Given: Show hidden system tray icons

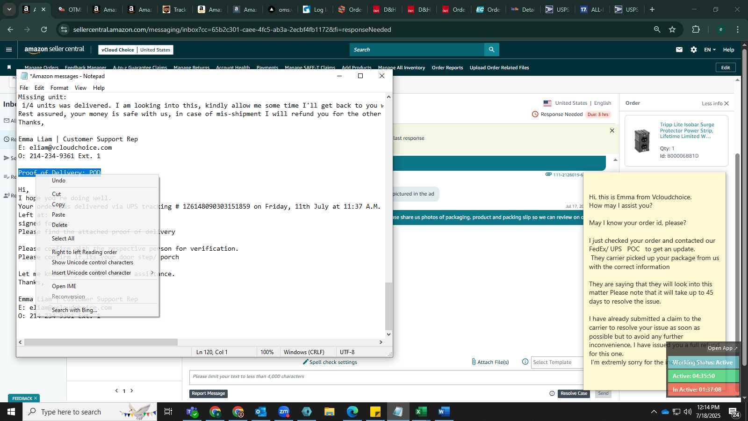Looking at the screenshot, I should [x=654, y=412].
